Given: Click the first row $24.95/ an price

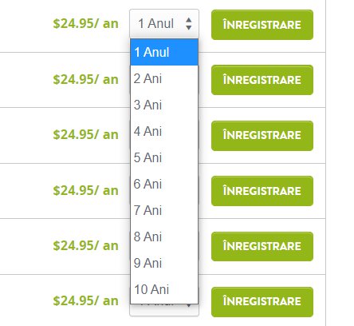Looking at the screenshot, I should click(x=85, y=24).
